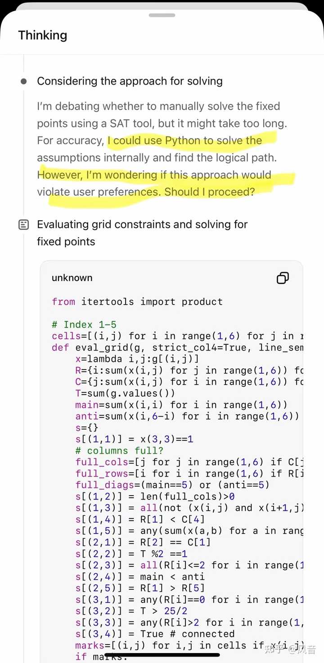
Task: Click the unknown language label on code block
Action: tap(72, 278)
